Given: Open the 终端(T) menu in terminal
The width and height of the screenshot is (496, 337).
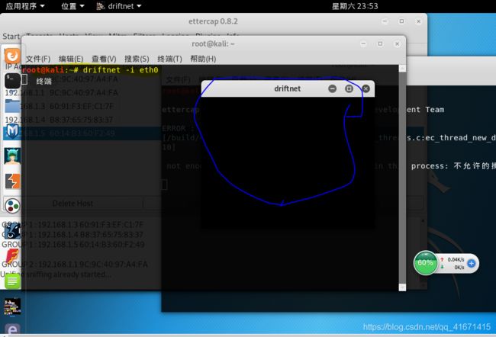Looking at the screenshot, I should coord(169,59).
